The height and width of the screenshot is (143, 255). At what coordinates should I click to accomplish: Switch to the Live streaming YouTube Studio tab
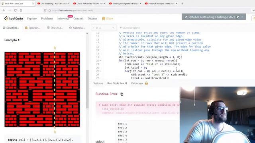pyautogui.click(x=53, y=4)
